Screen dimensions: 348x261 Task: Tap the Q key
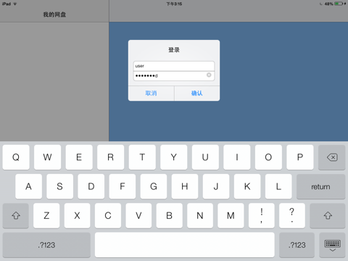pos(16,157)
